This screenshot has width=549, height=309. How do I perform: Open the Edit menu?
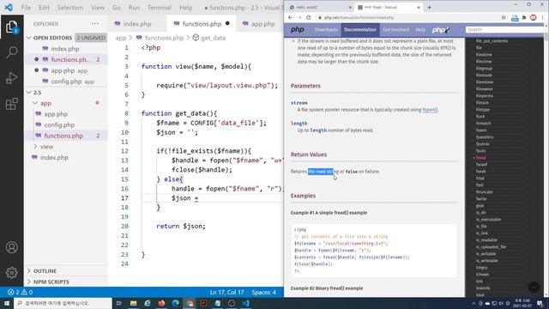coord(44,8)
